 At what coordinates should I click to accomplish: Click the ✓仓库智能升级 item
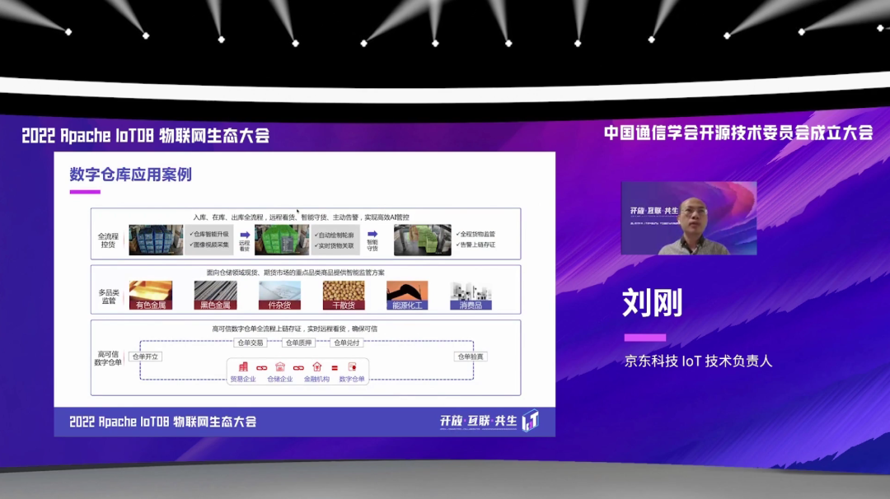pos(208,234)
